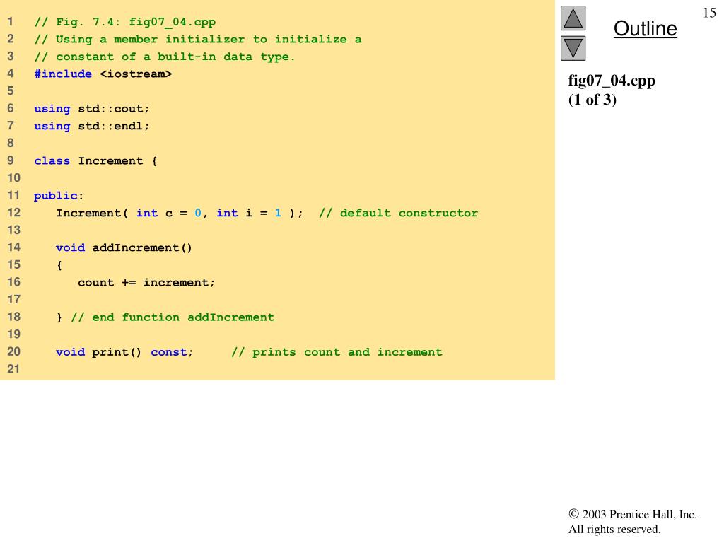Click the '// default constructor' comment
The width and height of the screenshot is (724, 543).
coord(399,213)
